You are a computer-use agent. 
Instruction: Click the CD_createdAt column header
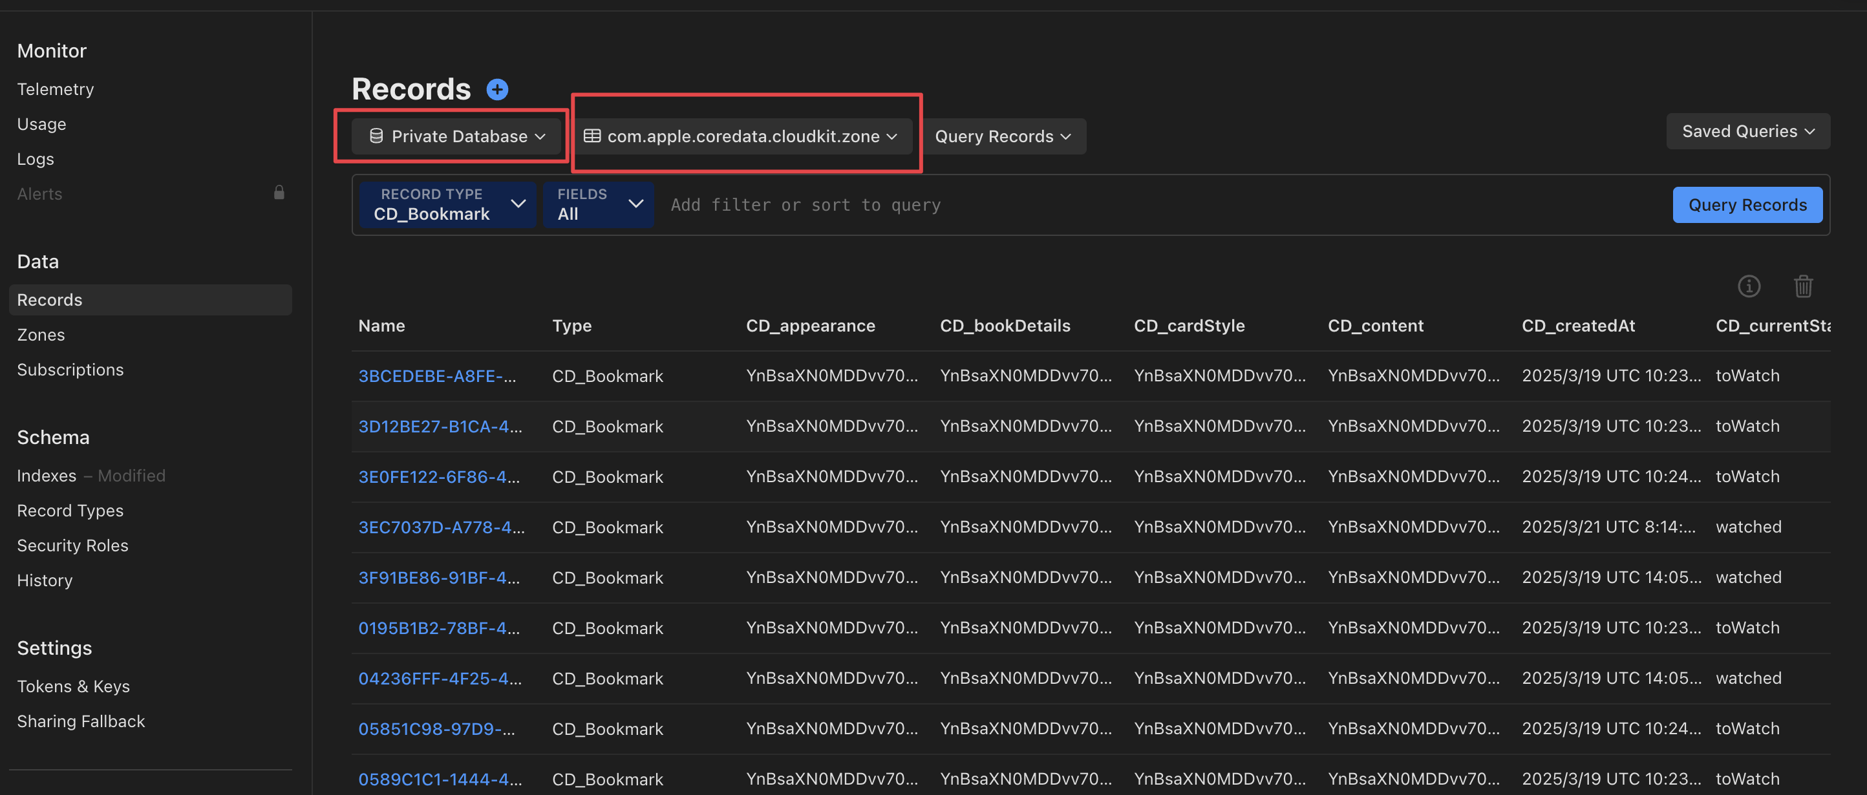[x=1578, y=326]
